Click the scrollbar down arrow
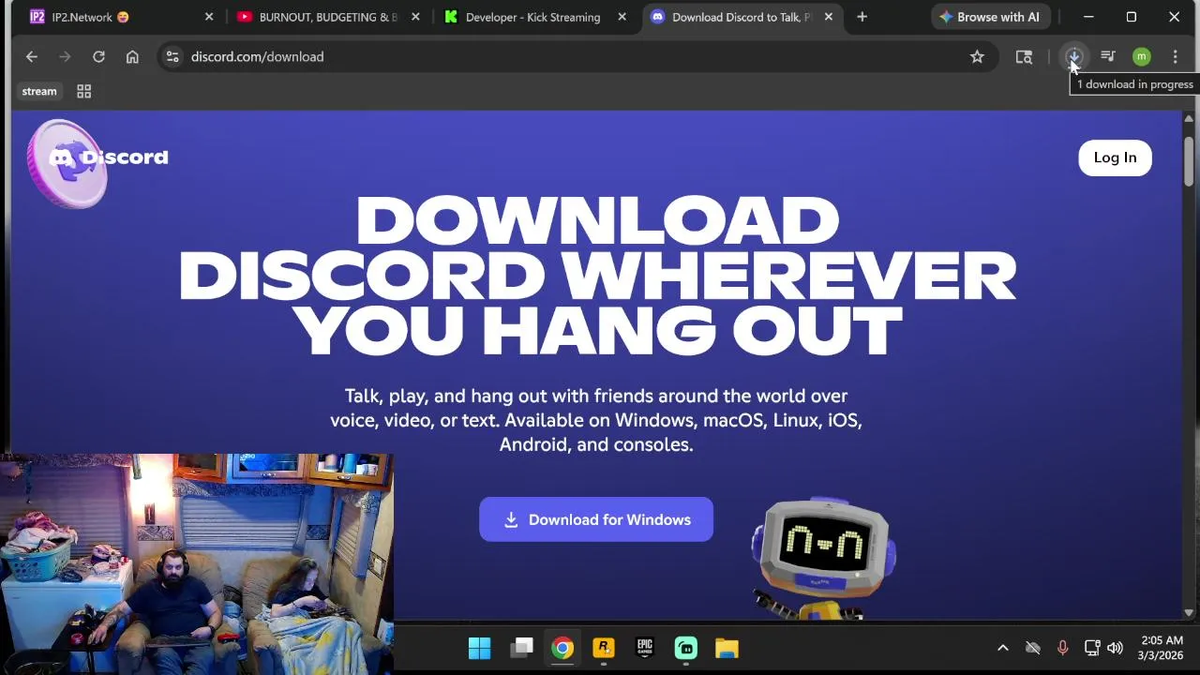This screenshot has height=675, width=1200. pyautogui.click(x=1189, y=612)
